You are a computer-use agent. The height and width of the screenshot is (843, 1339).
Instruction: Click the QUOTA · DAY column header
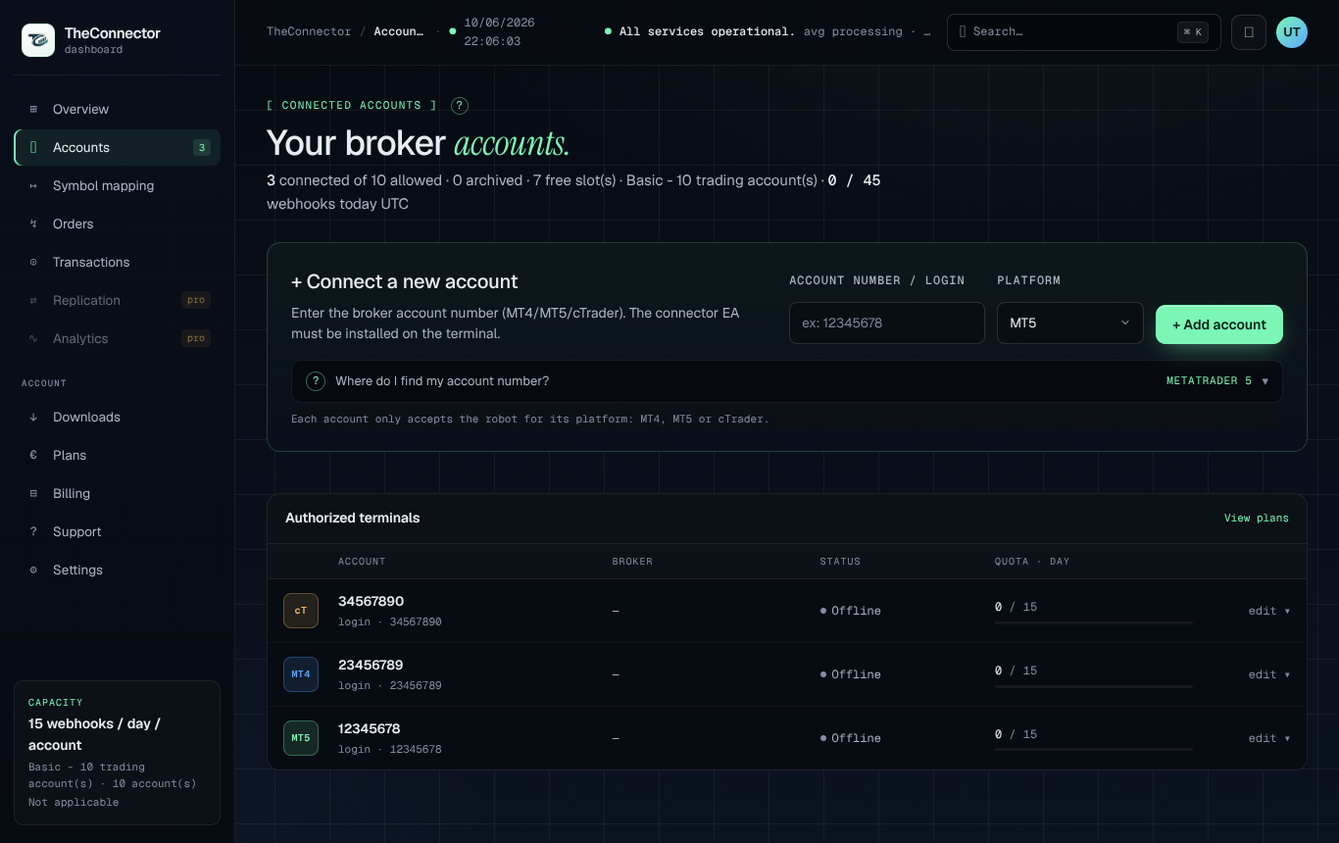(1032, 562)
